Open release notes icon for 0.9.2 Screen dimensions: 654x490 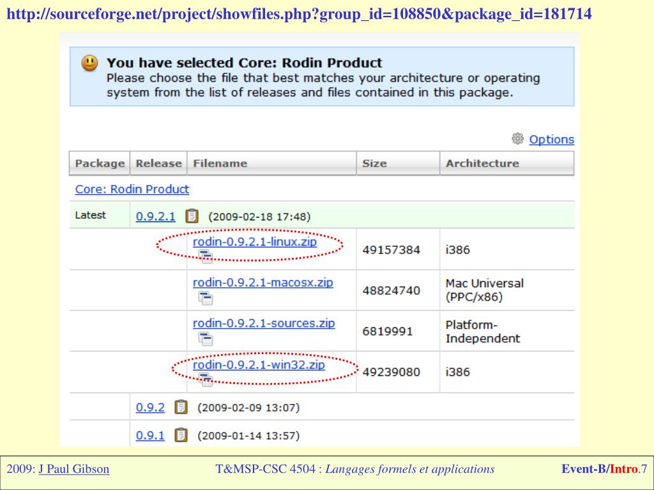181,406
